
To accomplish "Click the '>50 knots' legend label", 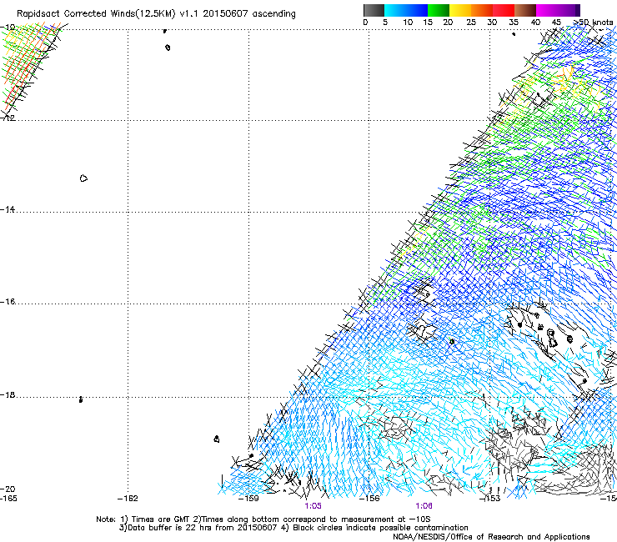I will tap(593, 23).
